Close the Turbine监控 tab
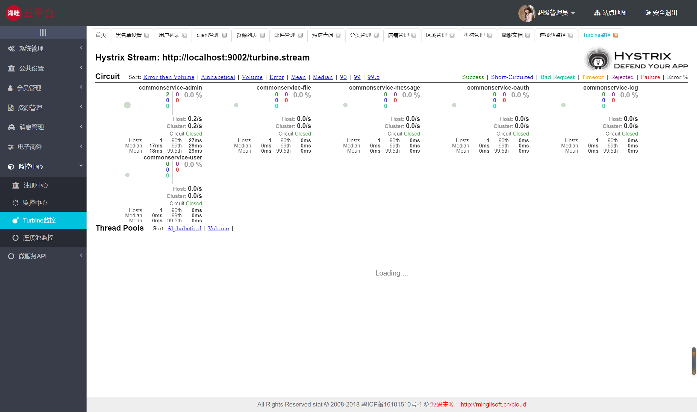This screenshot has width=697, height=412. pyautogui.click(x=616, y=35)
